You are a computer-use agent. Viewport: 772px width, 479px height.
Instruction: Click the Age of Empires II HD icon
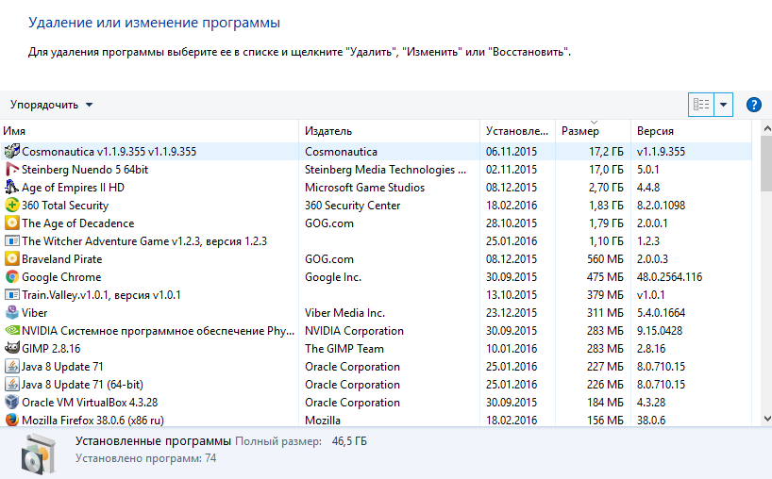[x=12, y=188]
